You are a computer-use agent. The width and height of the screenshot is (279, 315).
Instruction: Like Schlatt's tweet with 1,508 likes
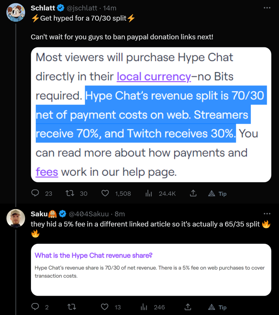click(x=105, y=193)
